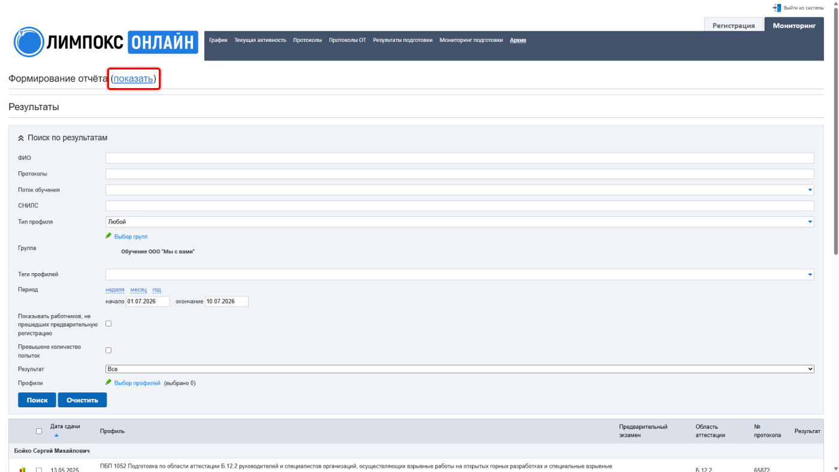Viewport: 839px width, 472px height.
Task: Open Результаты подготовки menu item
Action: 403,40
